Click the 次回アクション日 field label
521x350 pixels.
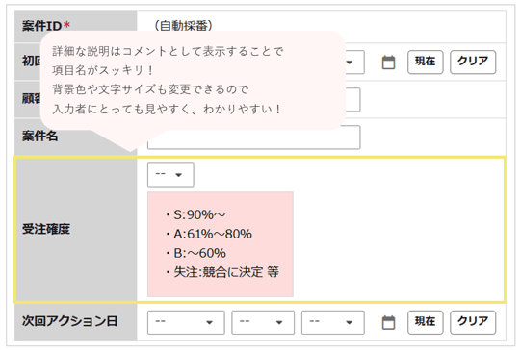69,321
